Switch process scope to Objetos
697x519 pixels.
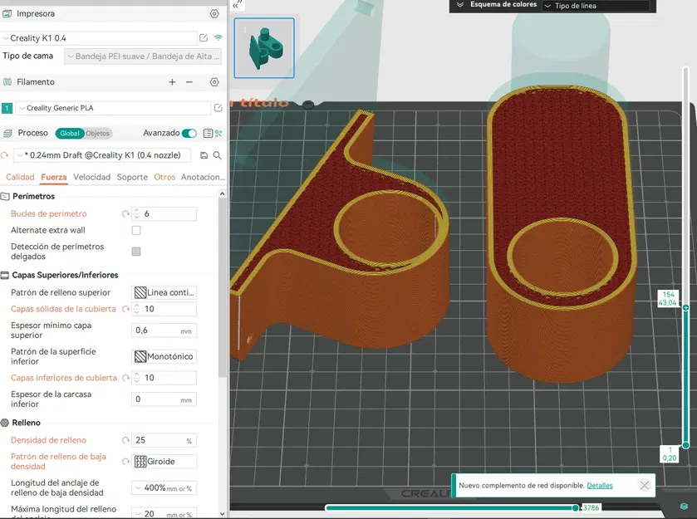[97, 133]
